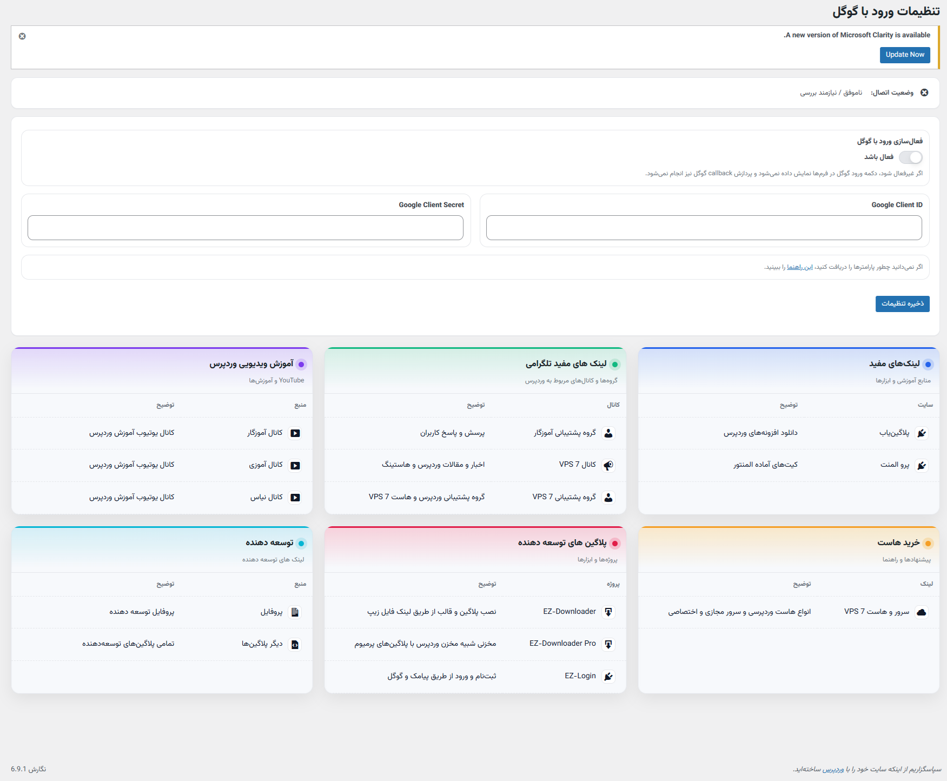The width and height of the screenshot is (947, 781).
Task: Click the download icon beside EZ-Downloader Pro
Action: pyautogui.click(x=608, y=644)
